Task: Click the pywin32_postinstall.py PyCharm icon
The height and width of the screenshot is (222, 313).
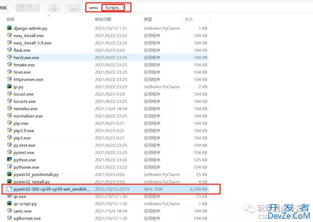Action: (9, 174)
